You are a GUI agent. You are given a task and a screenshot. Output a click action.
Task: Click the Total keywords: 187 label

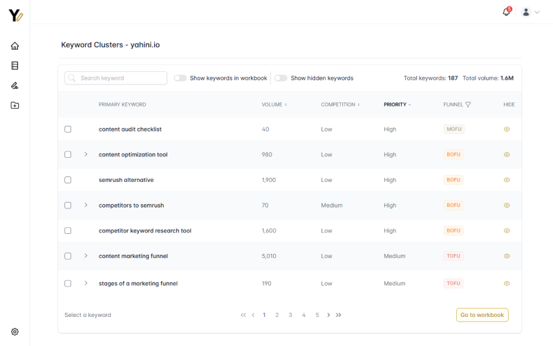(x=431, y=78)
